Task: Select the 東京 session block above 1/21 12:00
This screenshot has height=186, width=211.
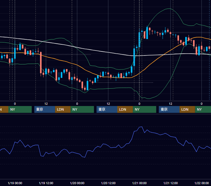Action: [169, 109]
